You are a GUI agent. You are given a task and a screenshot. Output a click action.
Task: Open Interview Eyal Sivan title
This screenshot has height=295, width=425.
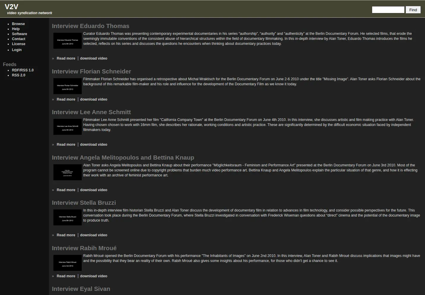81,289
